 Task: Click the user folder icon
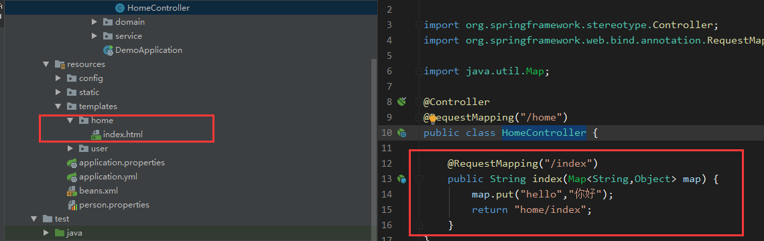(84, 149)
